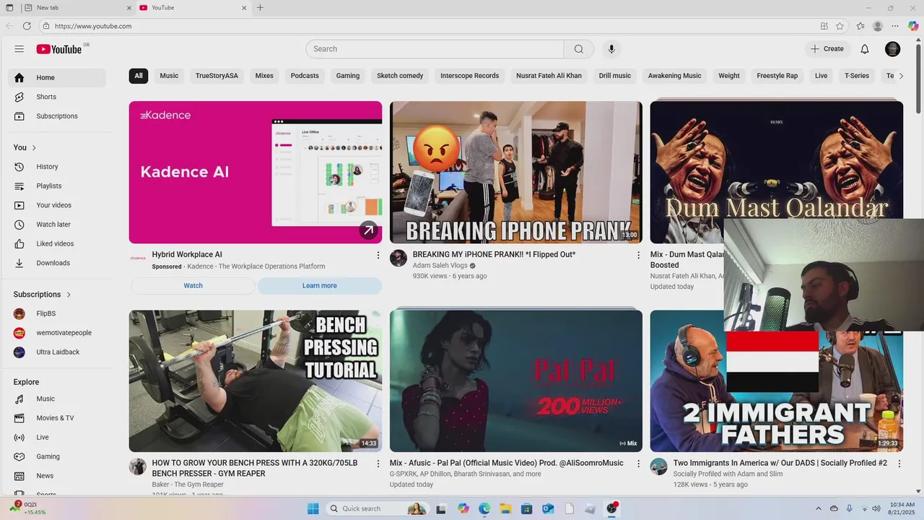Viewport: 924px width, 520px height.
Task: Select the Freestyle Rap filter chip
Action: (x=777, y=76)
